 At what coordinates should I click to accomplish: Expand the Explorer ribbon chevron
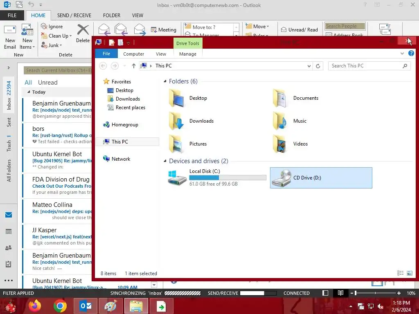pos(402,54)
